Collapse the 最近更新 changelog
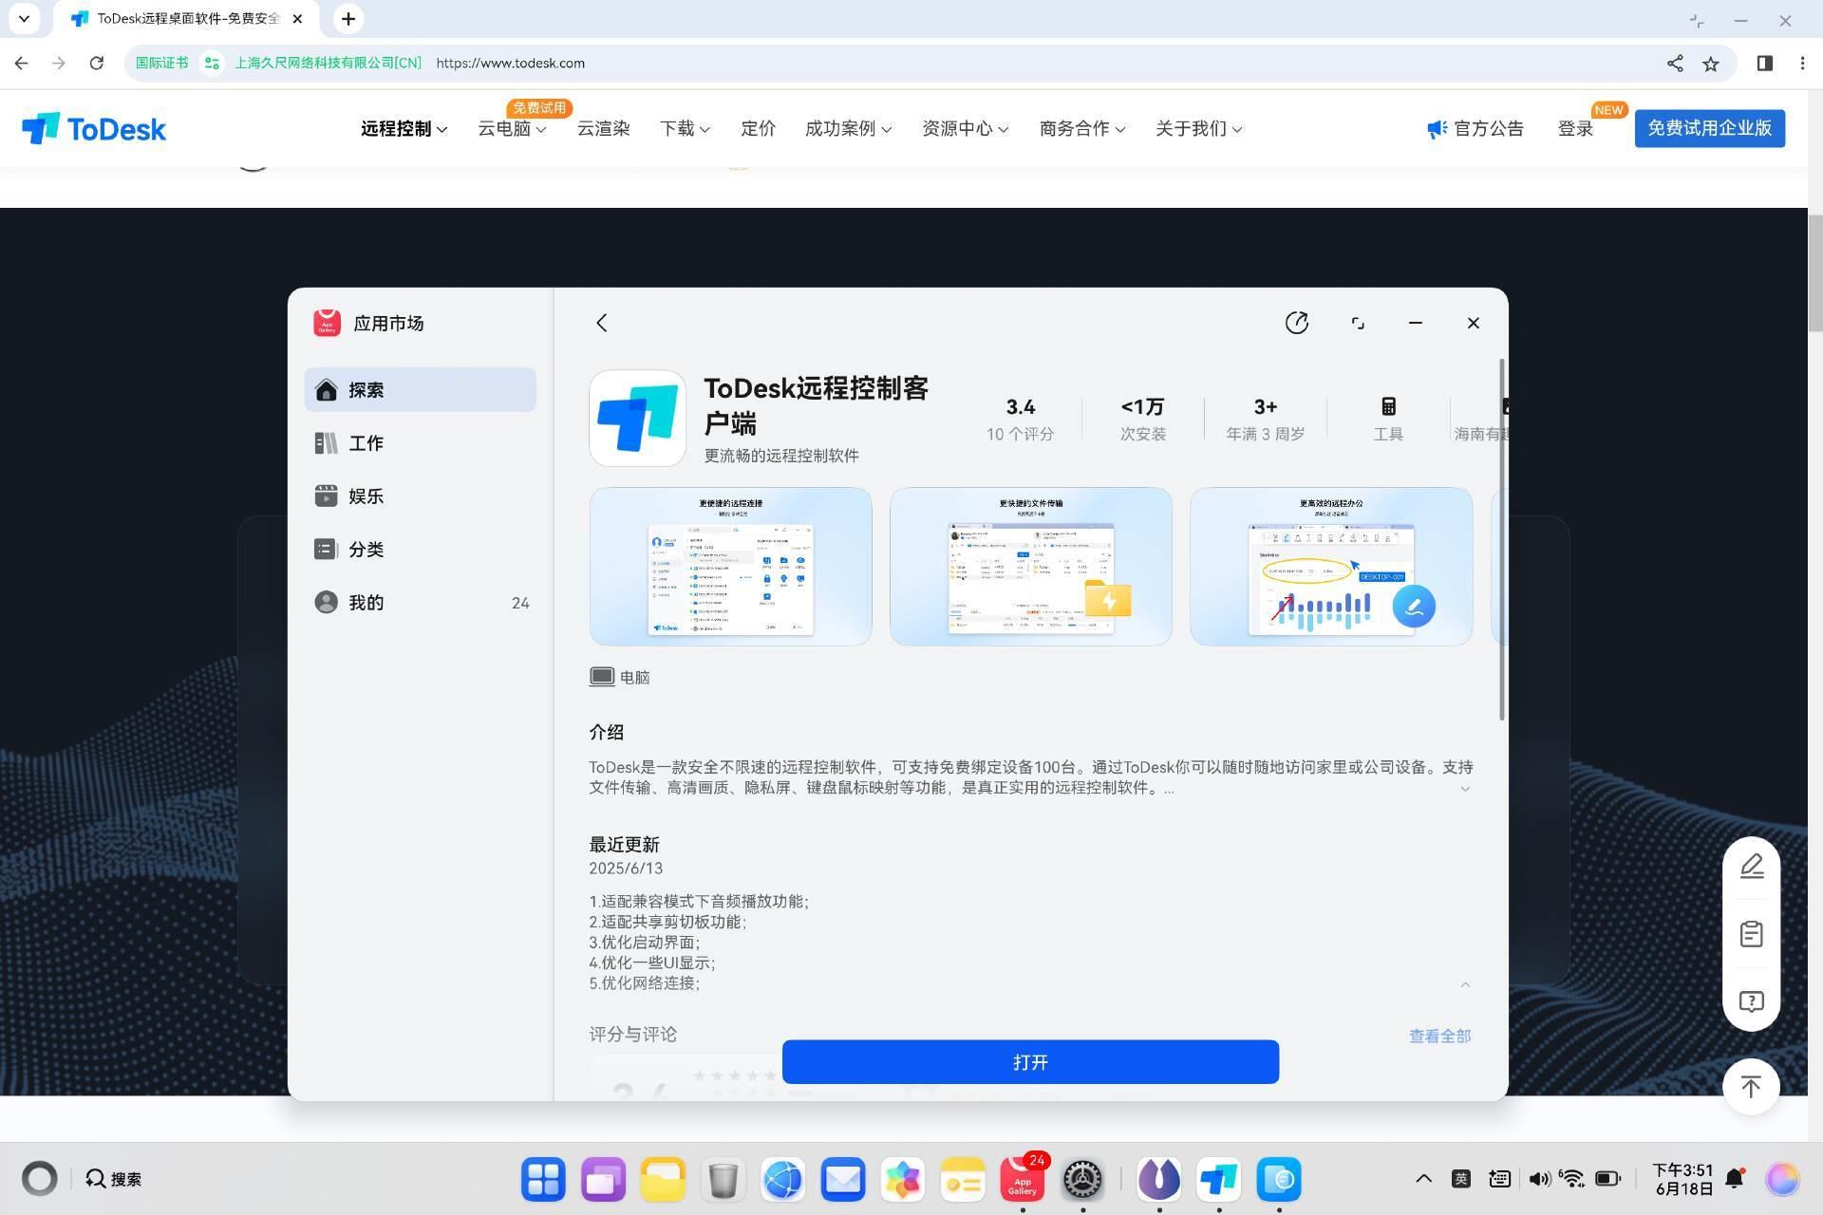The image size is (1823, 1215). click(x=1465, y=984)
